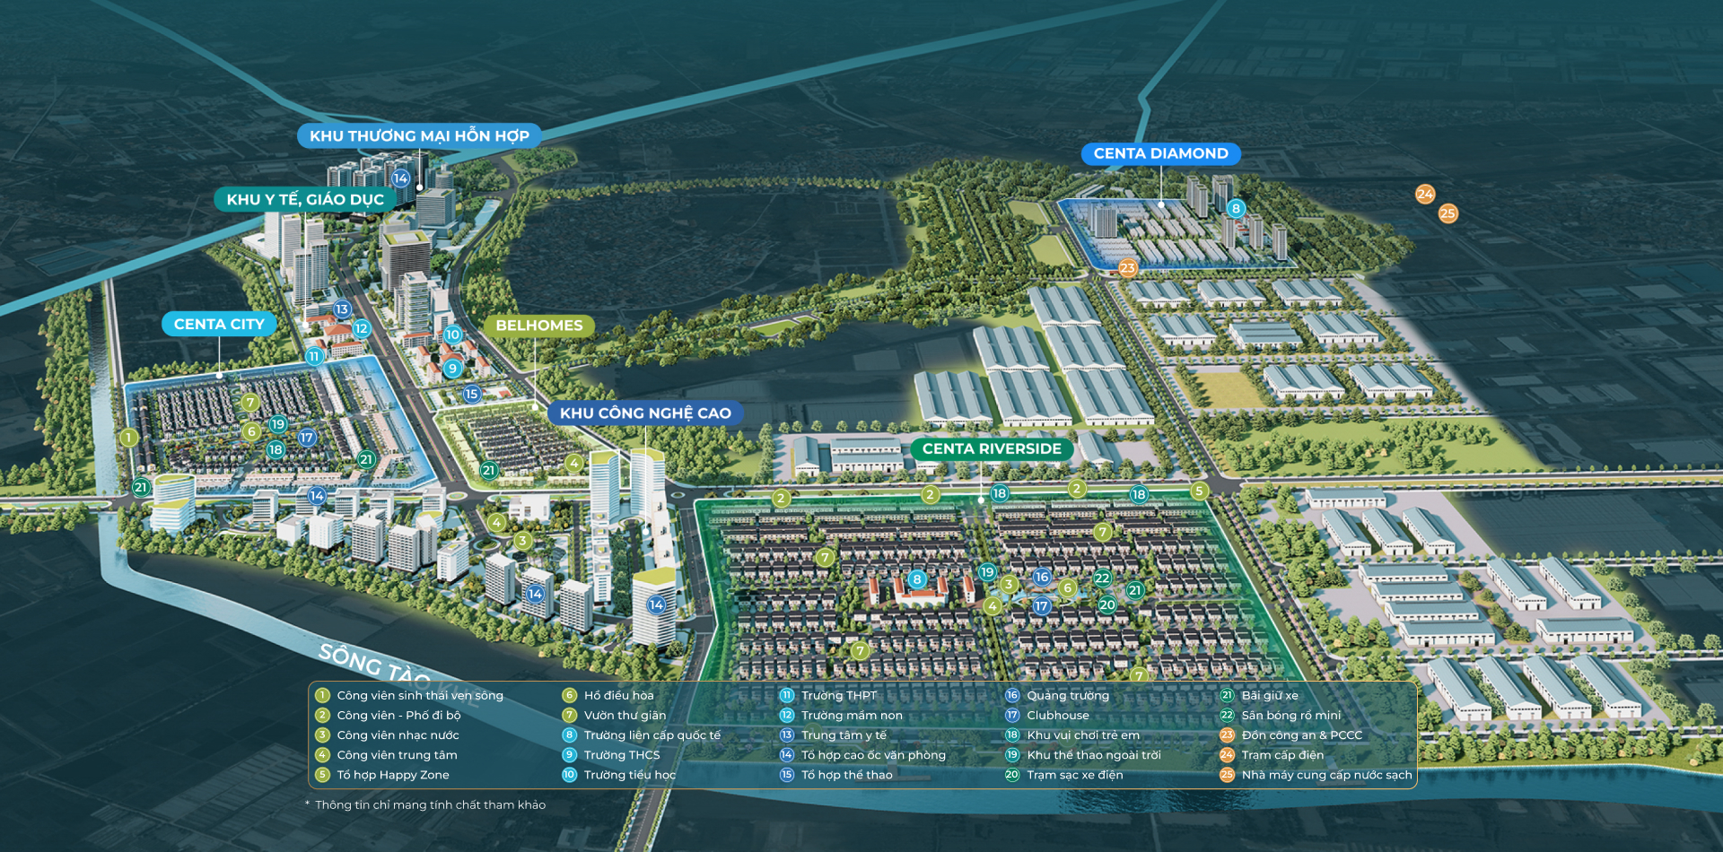1723x852 pixels.
Task: Select the CENTA RIVERSIDE zone label
Action: (x=992, y=448)
